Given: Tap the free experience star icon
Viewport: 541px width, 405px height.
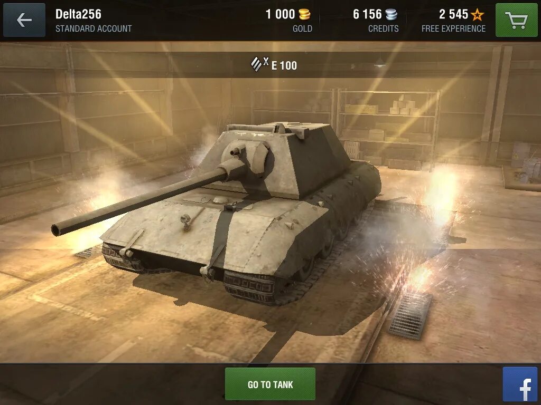Looking at the screenshot, I should point(478,14).
